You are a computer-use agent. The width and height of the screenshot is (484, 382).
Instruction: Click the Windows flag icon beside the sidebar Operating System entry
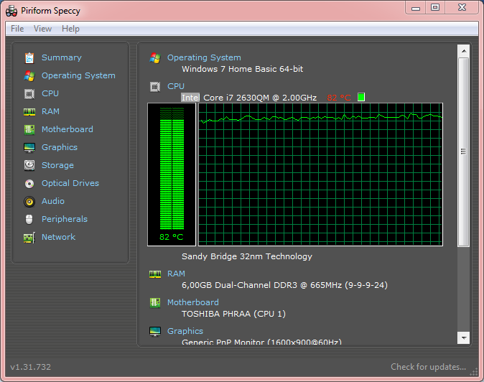(29, 76)
